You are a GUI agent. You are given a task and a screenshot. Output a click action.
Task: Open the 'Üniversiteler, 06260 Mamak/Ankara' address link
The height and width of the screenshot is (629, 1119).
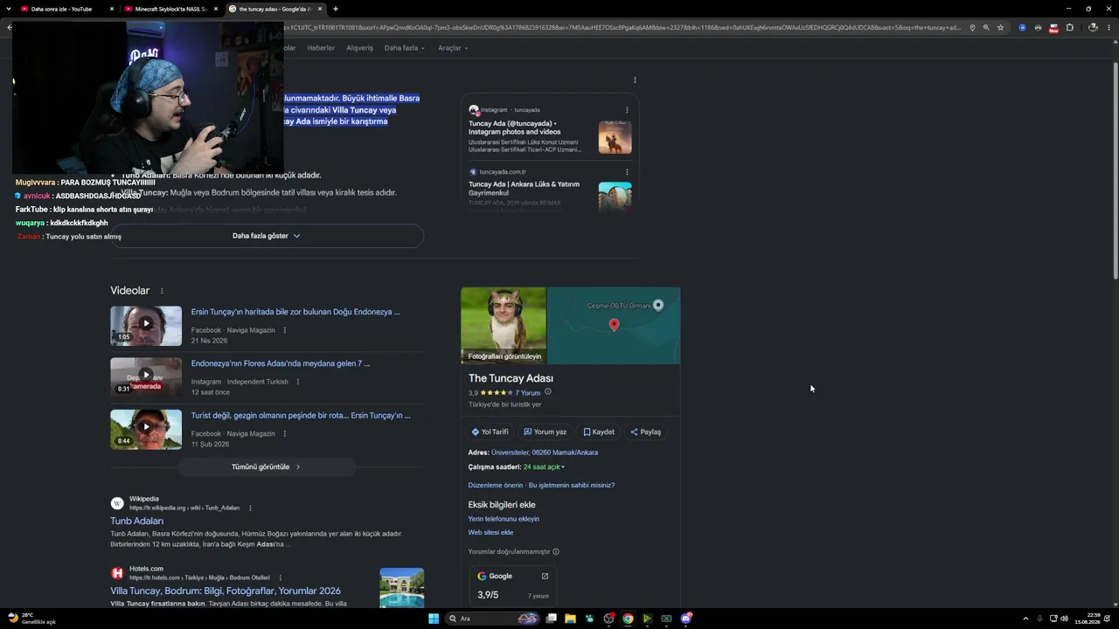pyautogui.click(x=545, y=453)
